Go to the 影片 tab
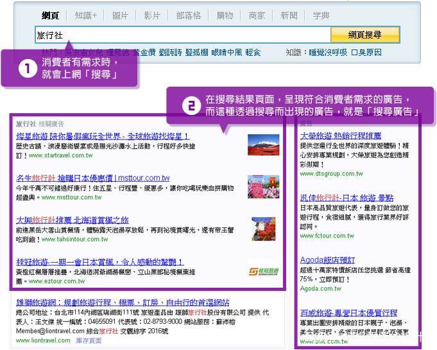The height and width of the screenshot is (350, 437). [152, 15]
